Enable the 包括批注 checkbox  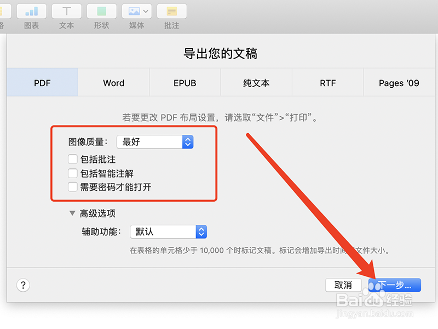tap(72, 159)
